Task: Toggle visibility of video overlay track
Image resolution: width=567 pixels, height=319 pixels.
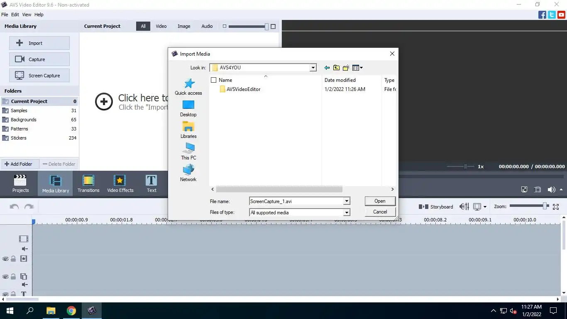Action: point(5,277)
